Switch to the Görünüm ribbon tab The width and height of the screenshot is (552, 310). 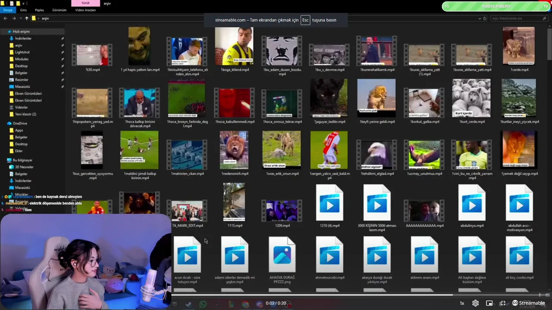tap(59, 10)
